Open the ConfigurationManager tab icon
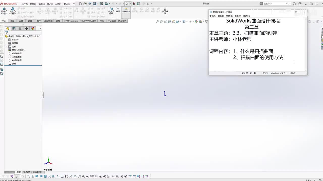This screenshot has width=323, height=181. pos(20,28)
